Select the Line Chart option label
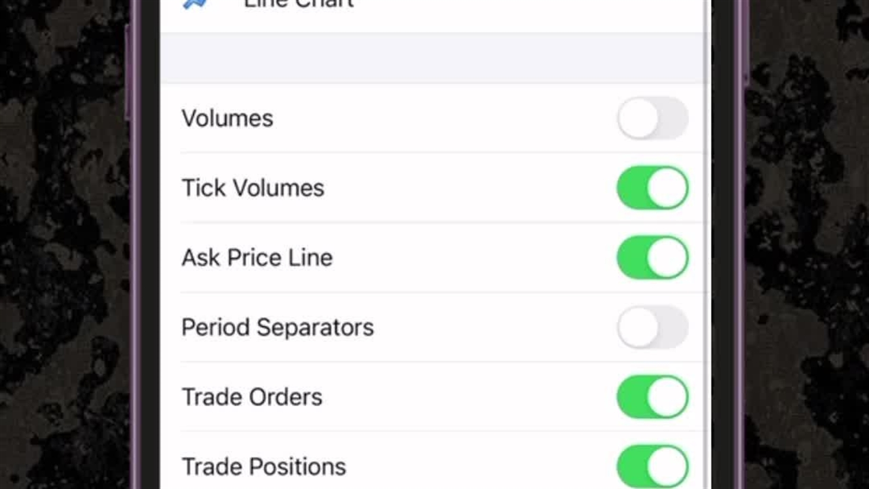869x489 pixels. click(x=299, y=4)
